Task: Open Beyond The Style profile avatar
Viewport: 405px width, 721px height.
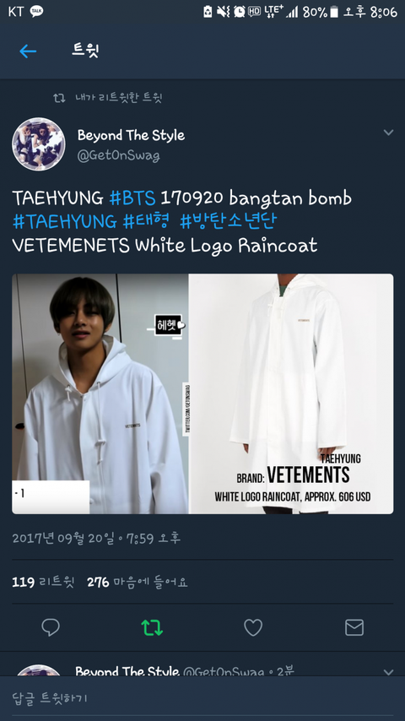Action: pyautogui.click(x=39, y=144)
